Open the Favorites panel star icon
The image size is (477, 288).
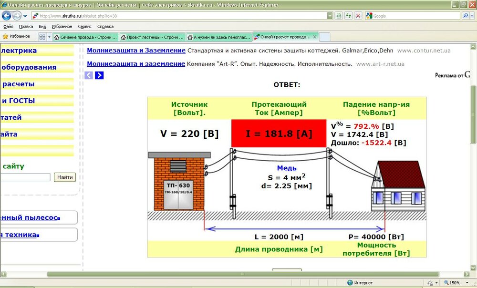pos(6,36)
